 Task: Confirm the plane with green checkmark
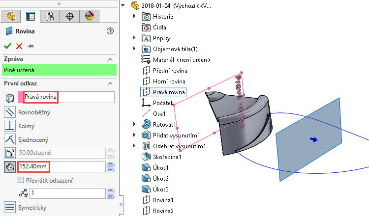[x=8, y=46]
